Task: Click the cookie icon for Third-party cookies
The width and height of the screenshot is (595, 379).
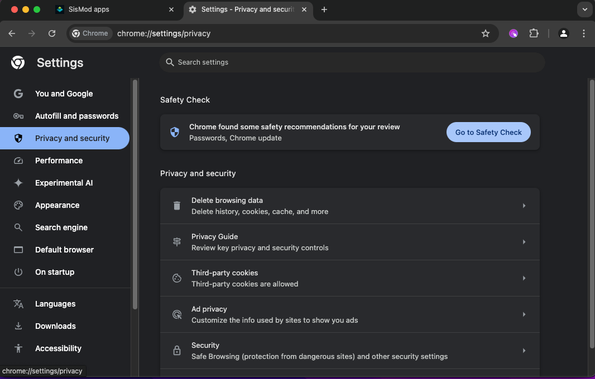Action: coord(177,278)
